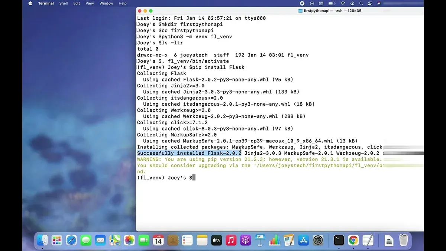Open the Edit menu
446x251 pixels.
[x=77, y=3]
